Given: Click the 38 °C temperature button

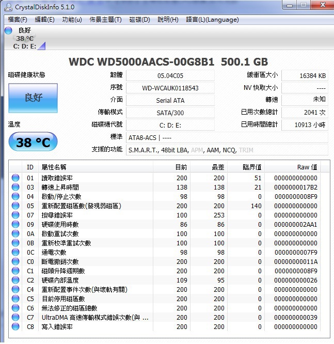Looking at the screenshot, I should (33, 142).
